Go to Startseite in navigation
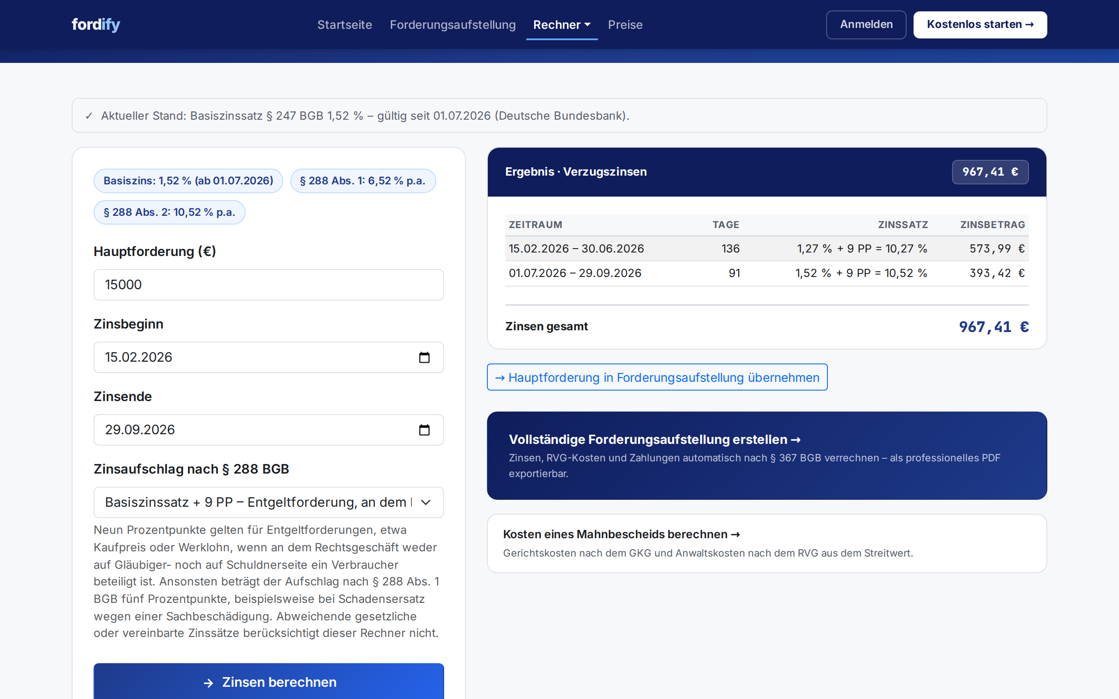Screen dimensions: 1119x699 coord(344,24)
